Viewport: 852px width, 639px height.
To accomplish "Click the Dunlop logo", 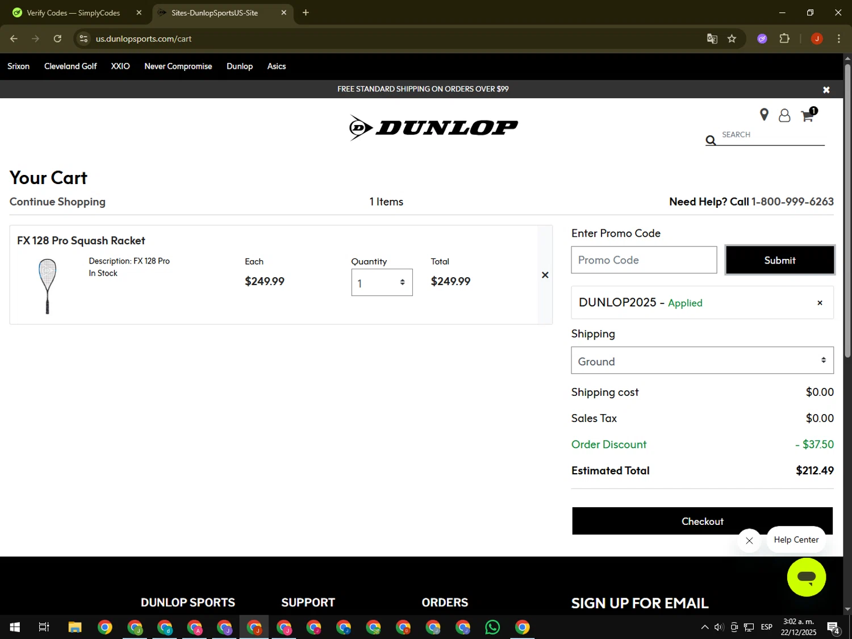I will point(433,128).
